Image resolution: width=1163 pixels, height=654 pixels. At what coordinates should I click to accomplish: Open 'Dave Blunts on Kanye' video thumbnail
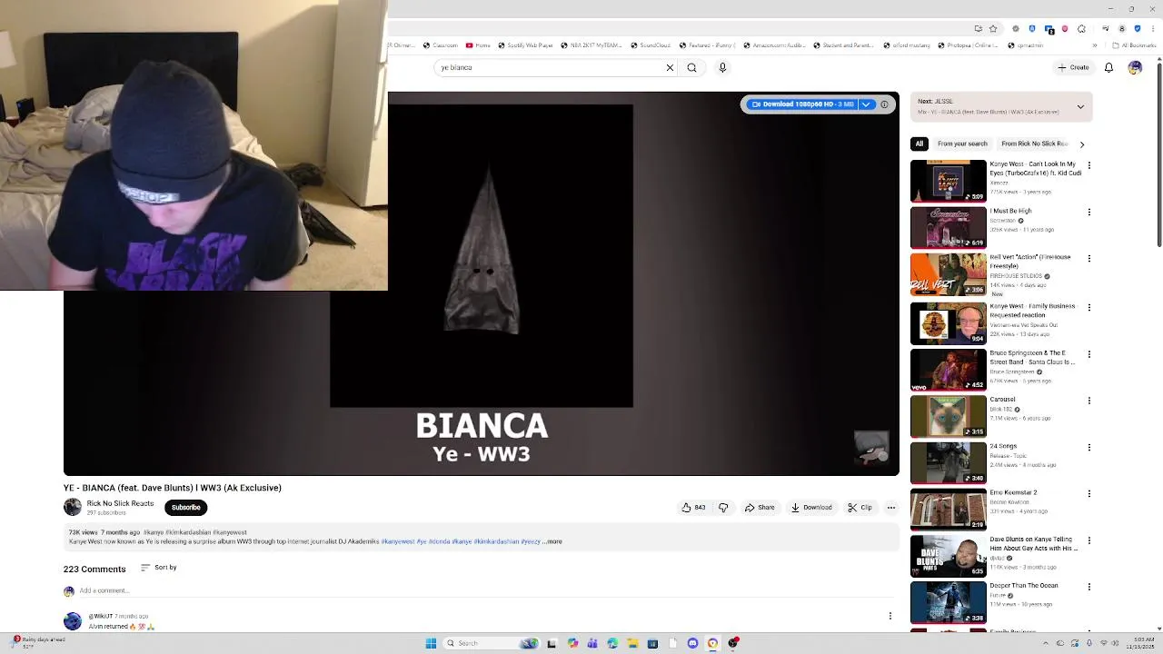click(x=949, y=556)
